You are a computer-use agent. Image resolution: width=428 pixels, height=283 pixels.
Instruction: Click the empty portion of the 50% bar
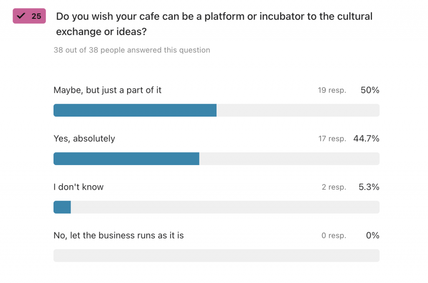point(298,110)
